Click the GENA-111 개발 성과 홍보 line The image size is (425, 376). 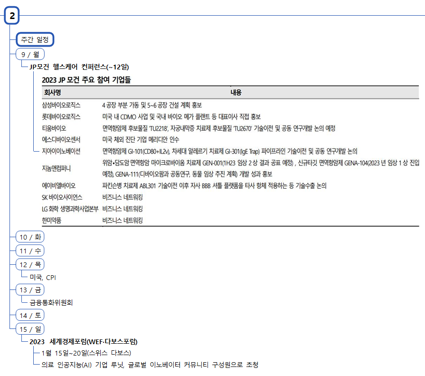[187, 174]
